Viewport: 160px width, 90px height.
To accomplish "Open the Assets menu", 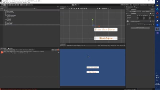I will click(x=7, y=3).
